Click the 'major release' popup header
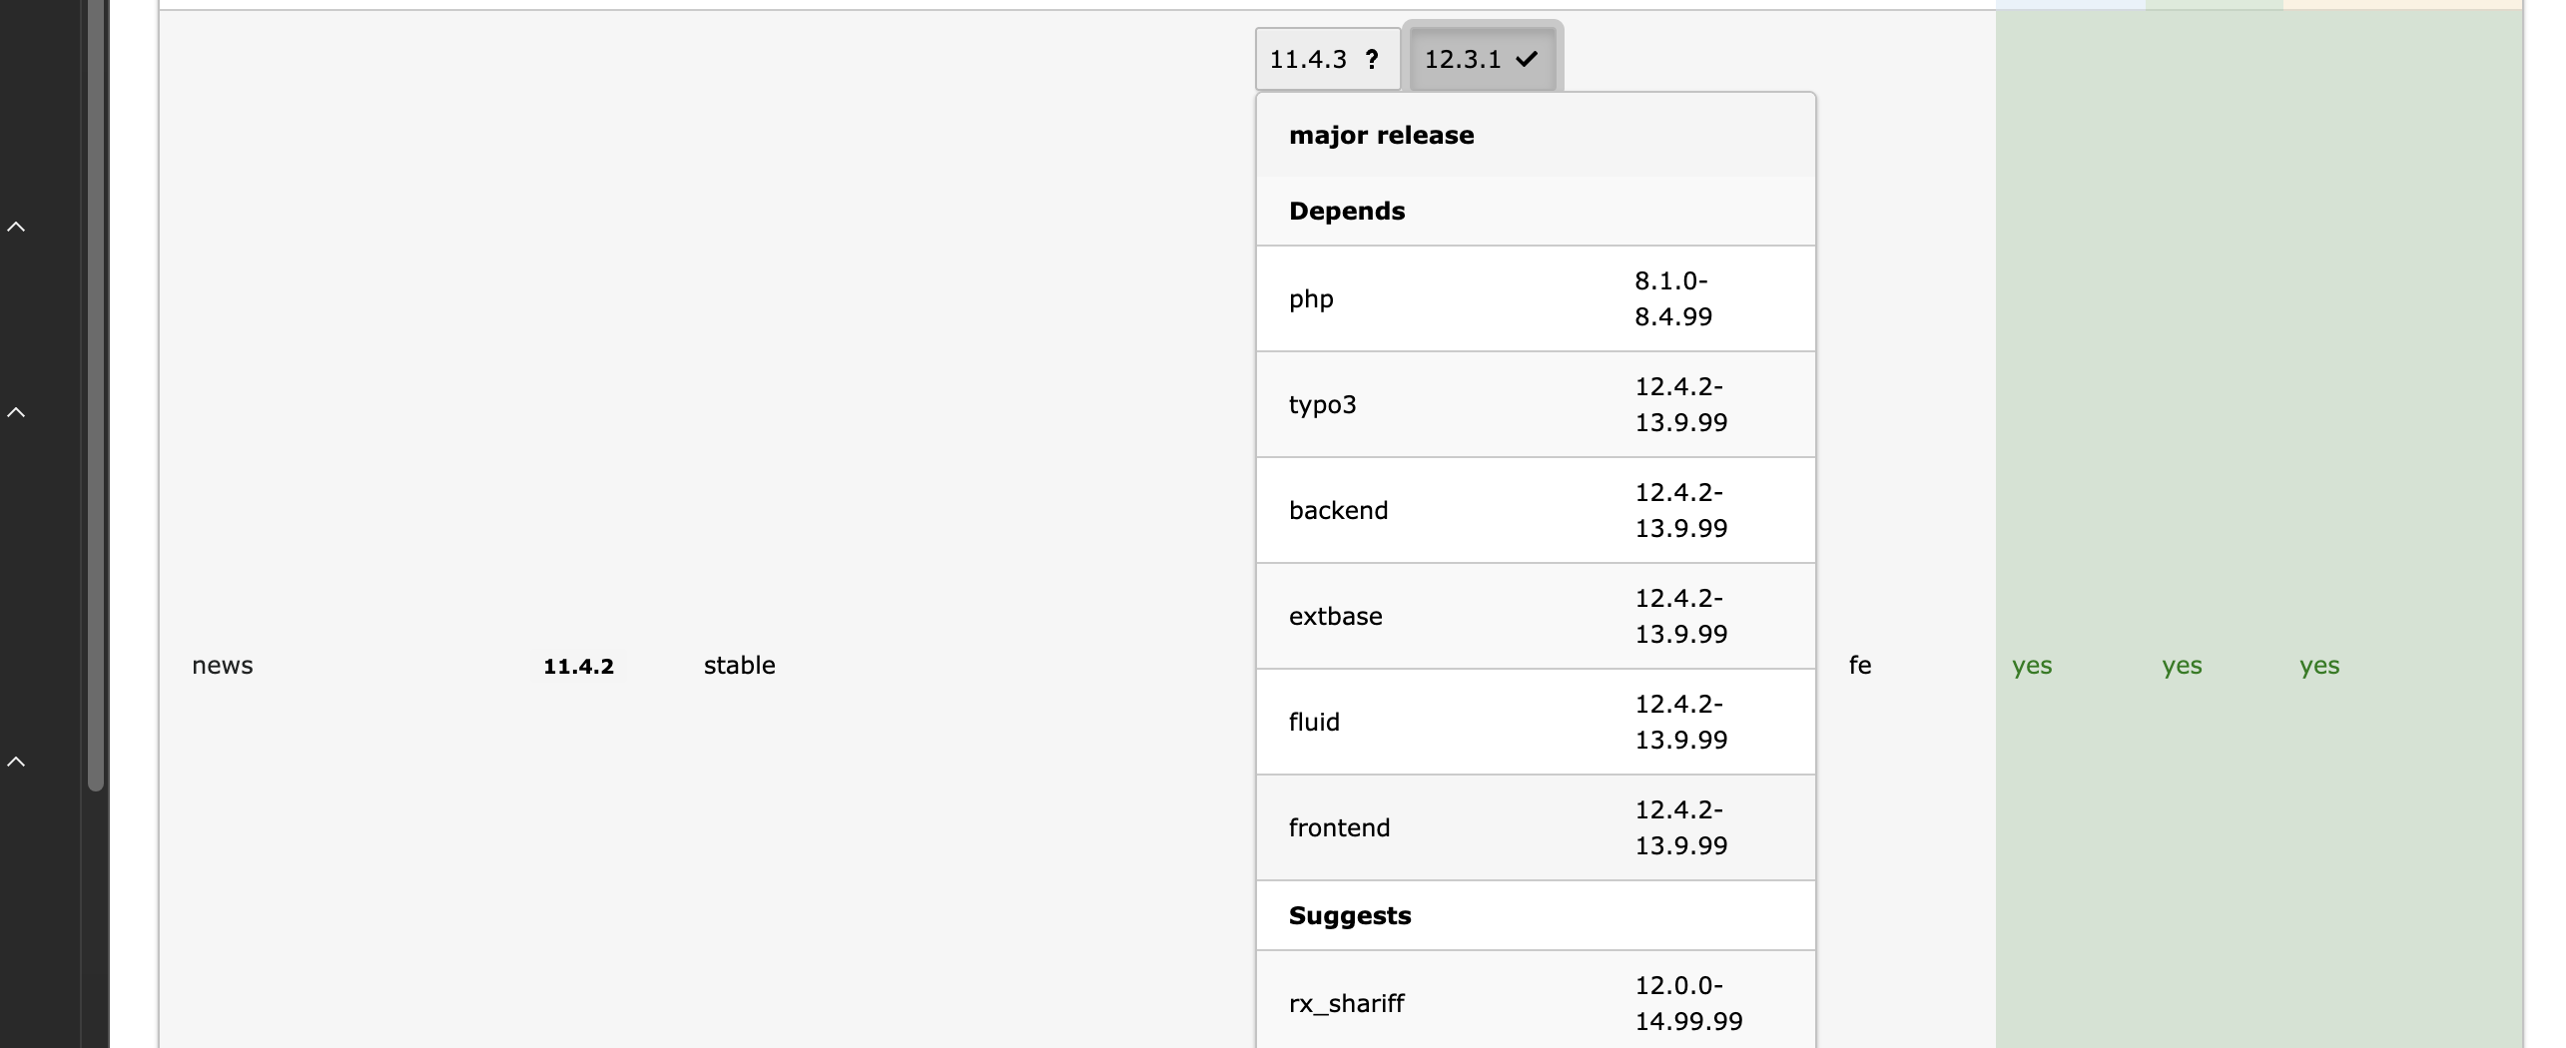The height and width of the screenshot is (1048, 2566). coord(1381,136)
